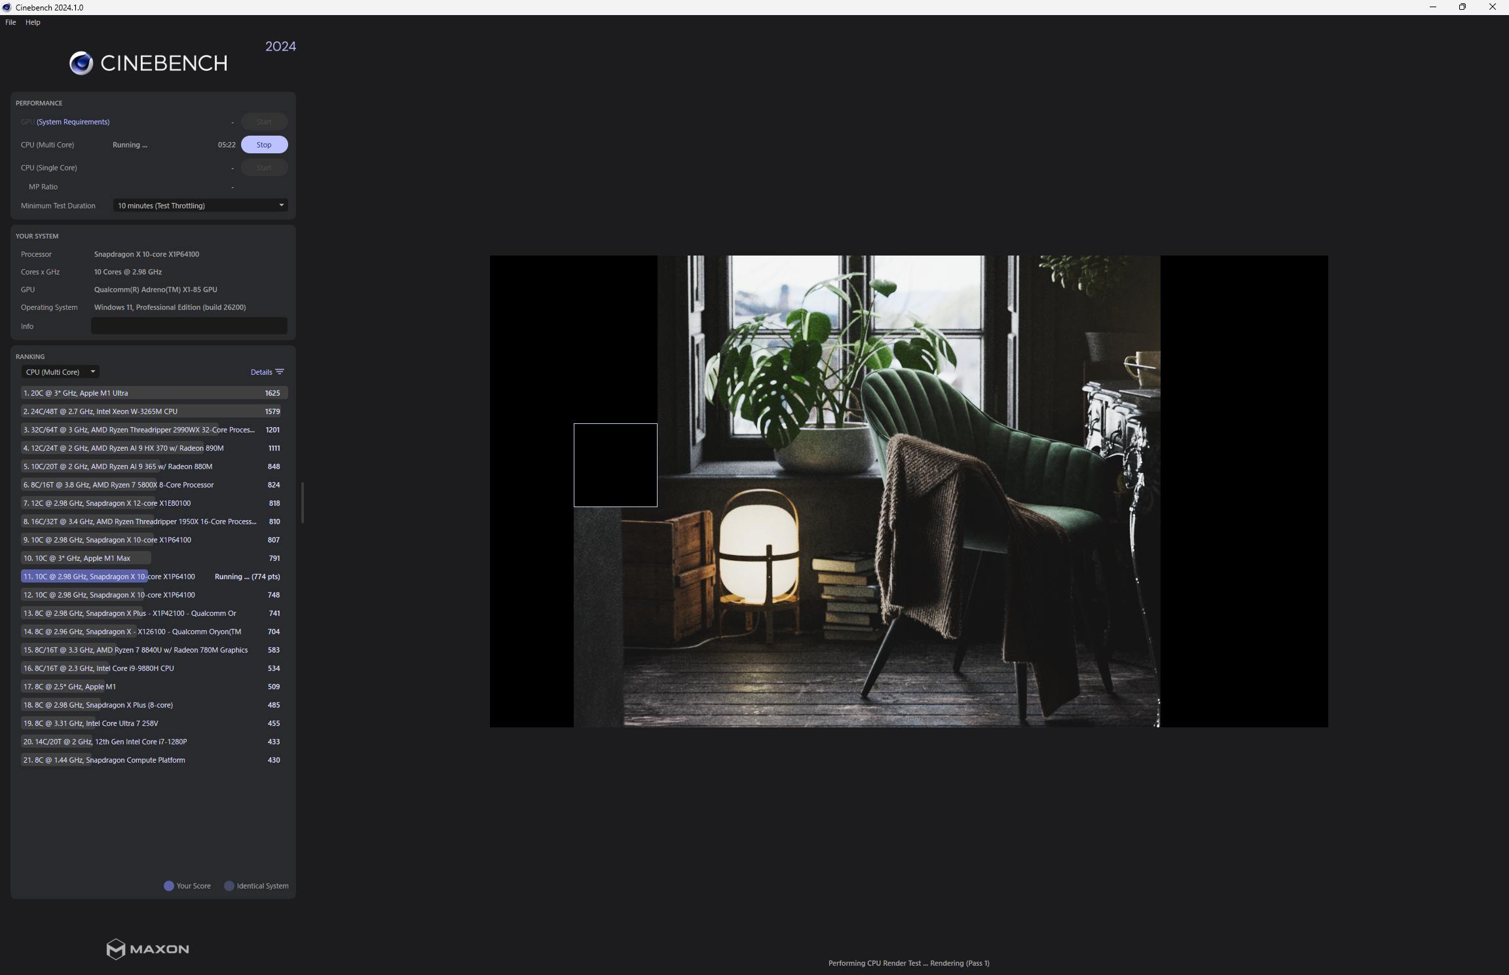Toggle the Your Score legend indicator
1509x975 pixels.
point(168,886)
